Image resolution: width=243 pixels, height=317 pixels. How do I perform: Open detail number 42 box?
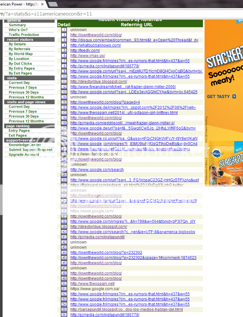tap(64, 242)
